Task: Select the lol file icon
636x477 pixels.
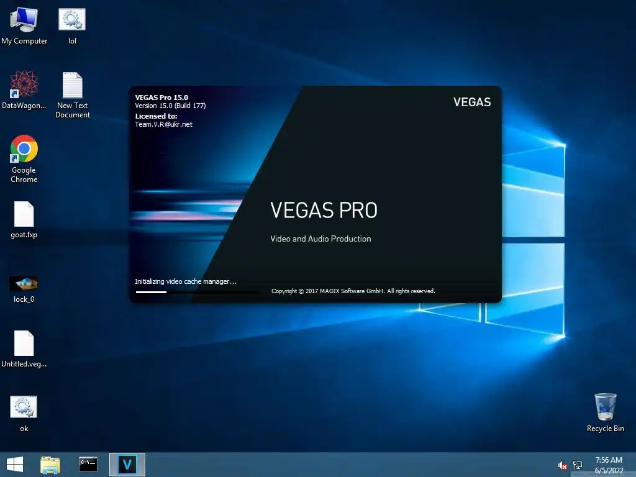Action: coord(72,25)
